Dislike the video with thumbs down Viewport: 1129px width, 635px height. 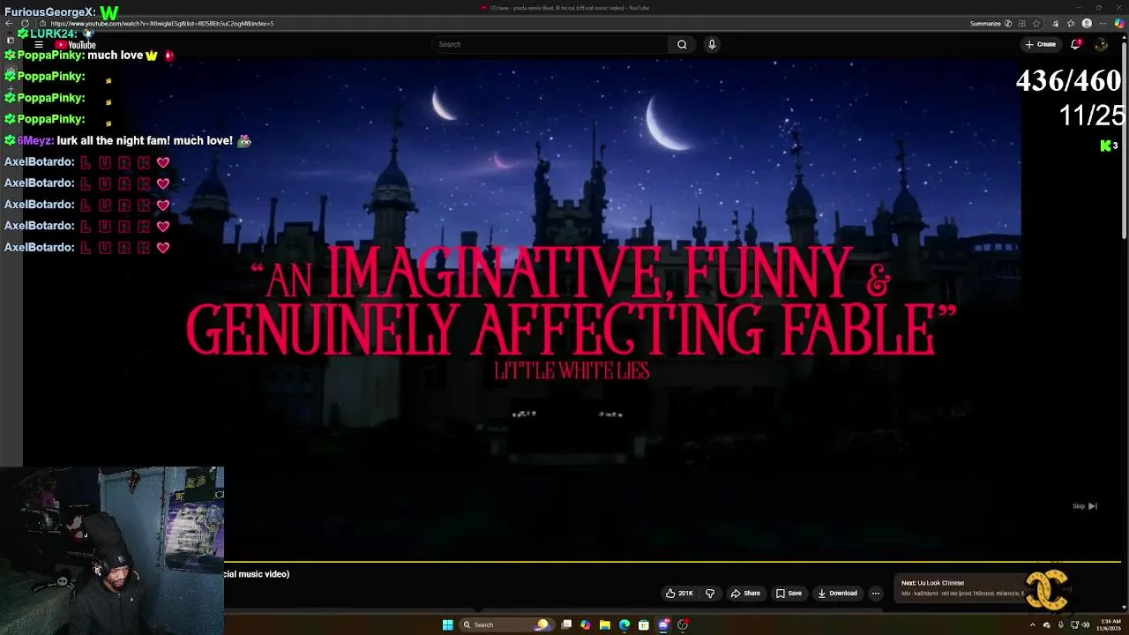710,594
